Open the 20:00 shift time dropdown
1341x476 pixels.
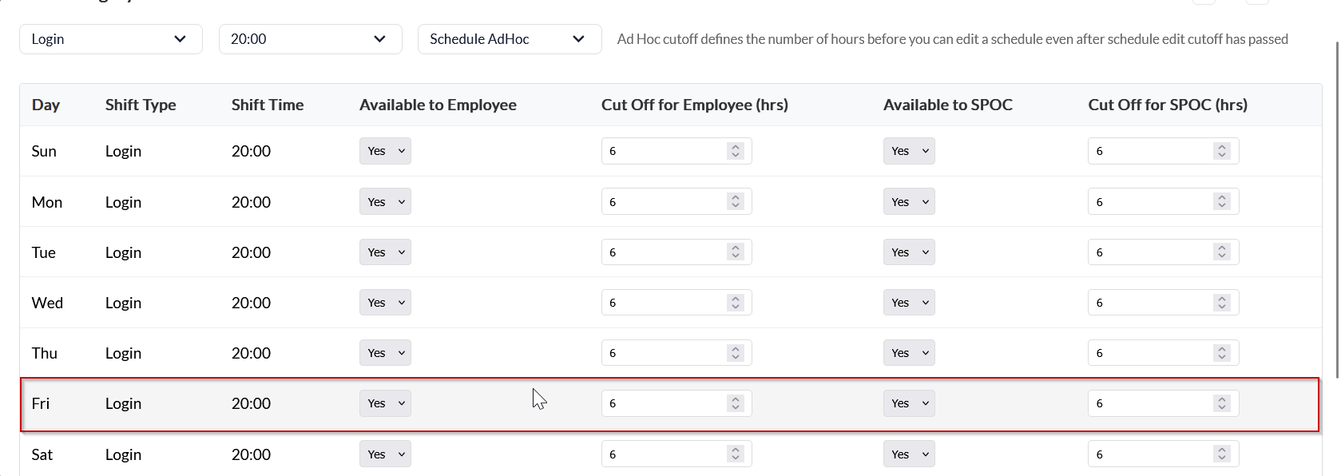pos(310,39)
